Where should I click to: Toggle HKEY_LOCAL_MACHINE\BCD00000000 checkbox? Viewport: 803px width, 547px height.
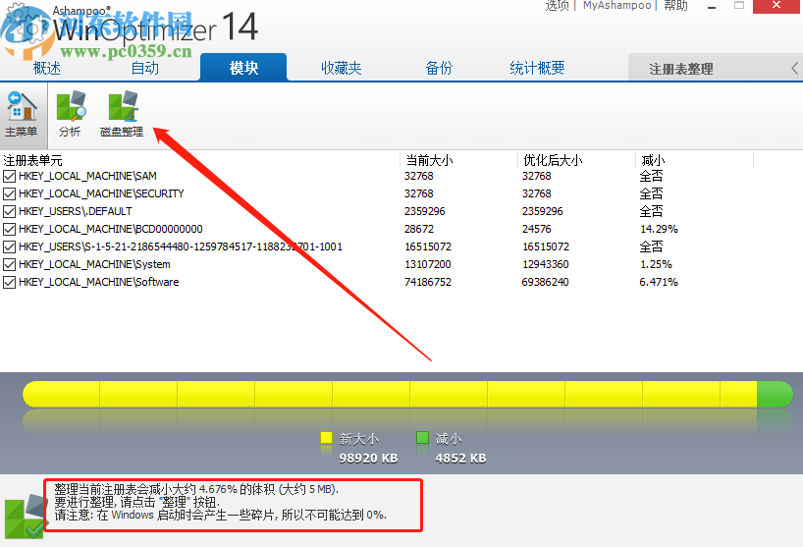point(9,230)
